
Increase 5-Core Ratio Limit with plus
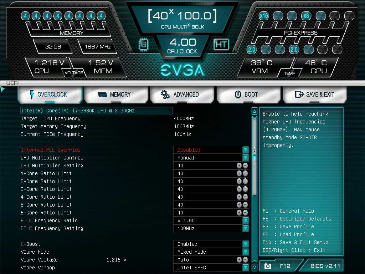click(239, 204)
